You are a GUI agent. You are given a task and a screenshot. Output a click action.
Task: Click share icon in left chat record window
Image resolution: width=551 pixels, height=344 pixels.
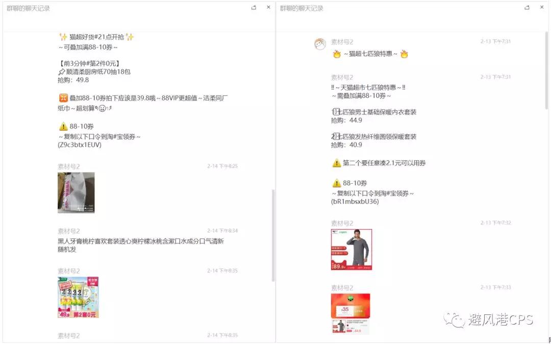(x=254, y=7)
